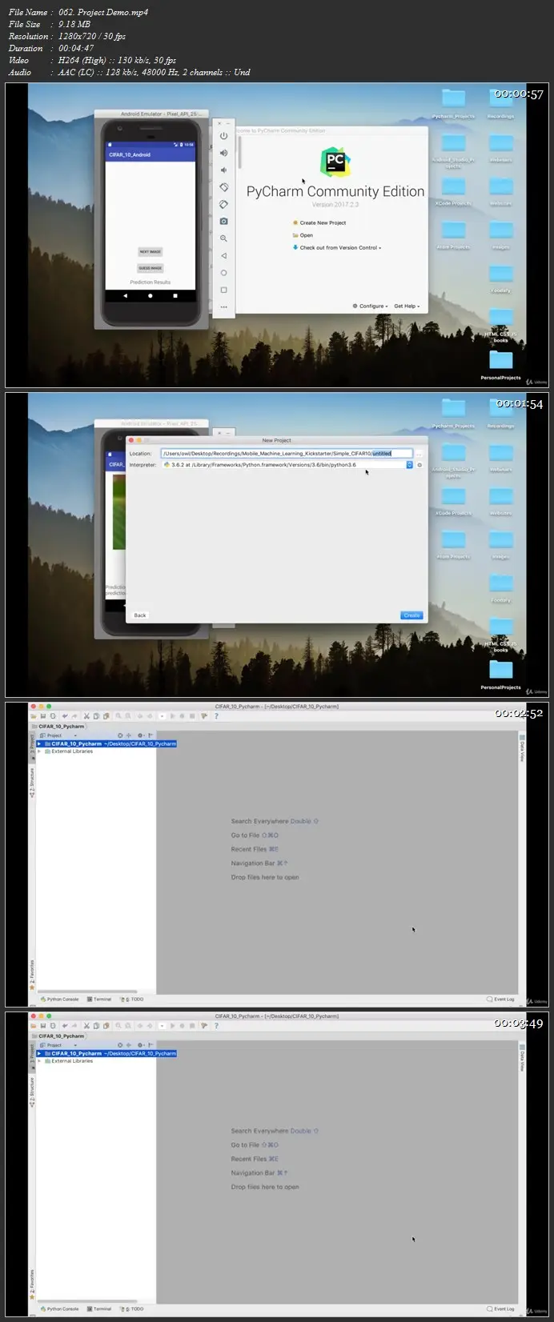Click emulator volume down icon in 00:00:57 frame
The height and width of the screenshot is (1322, 554).
[223, 170]
